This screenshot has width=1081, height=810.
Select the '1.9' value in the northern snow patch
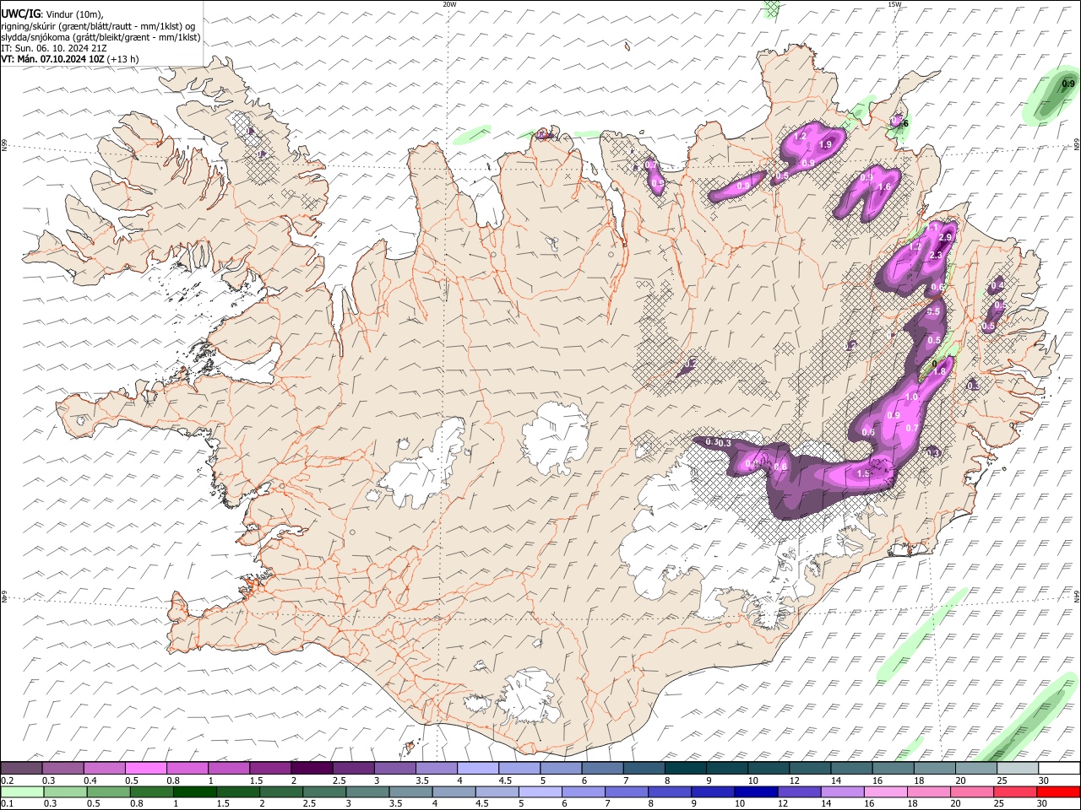(826, 145)
